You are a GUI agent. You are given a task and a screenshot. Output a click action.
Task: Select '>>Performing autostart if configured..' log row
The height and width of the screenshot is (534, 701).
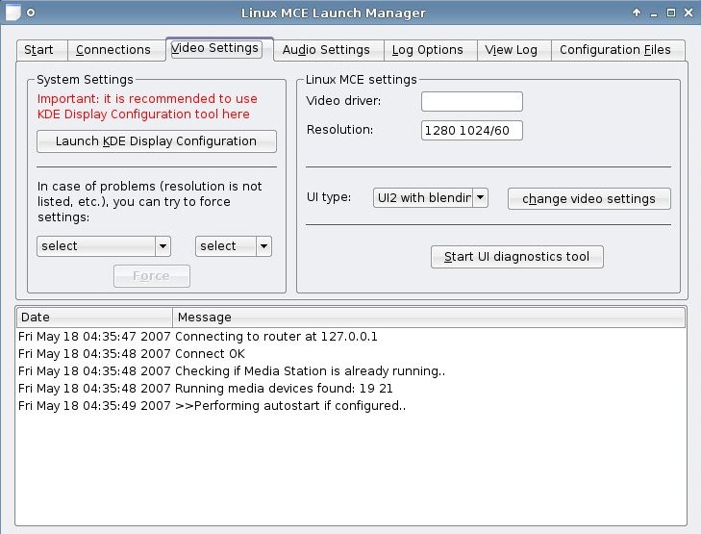(x=351, y=406)
